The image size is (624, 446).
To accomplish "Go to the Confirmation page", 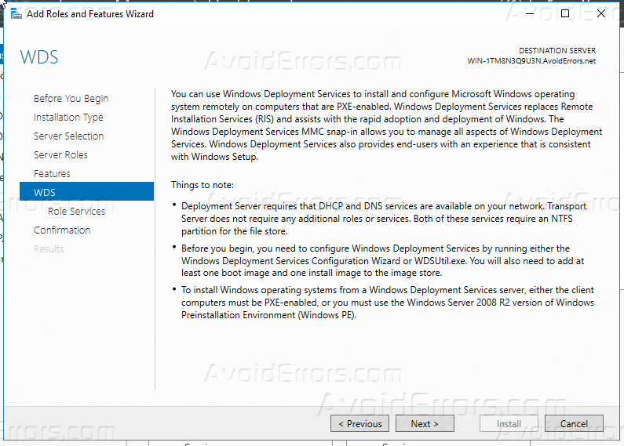I will tap(62, 230).
